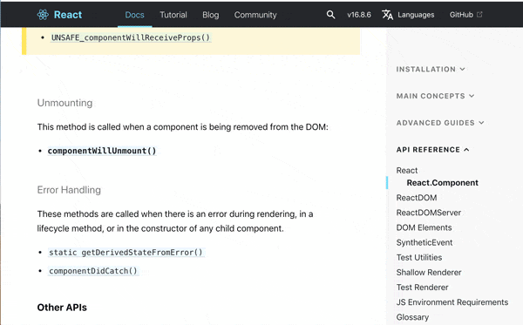Go to the Community tab
The width and height of the screenshot is (523, 325).
255,15
